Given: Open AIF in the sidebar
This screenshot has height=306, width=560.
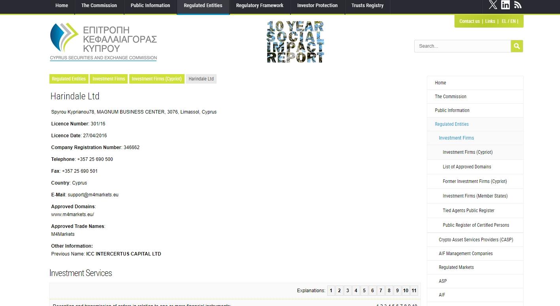Looking at the screenshot, I should [x=475, y=295].
